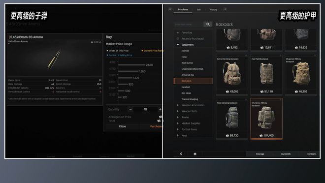Click the Recently Purchased clock icon
Image resolution: width=325 pixels, height=183 pixels.
pos(178,39)
